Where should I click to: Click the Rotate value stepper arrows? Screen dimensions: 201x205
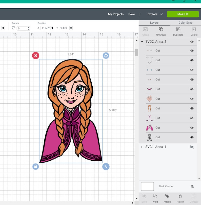coord(29,28)
